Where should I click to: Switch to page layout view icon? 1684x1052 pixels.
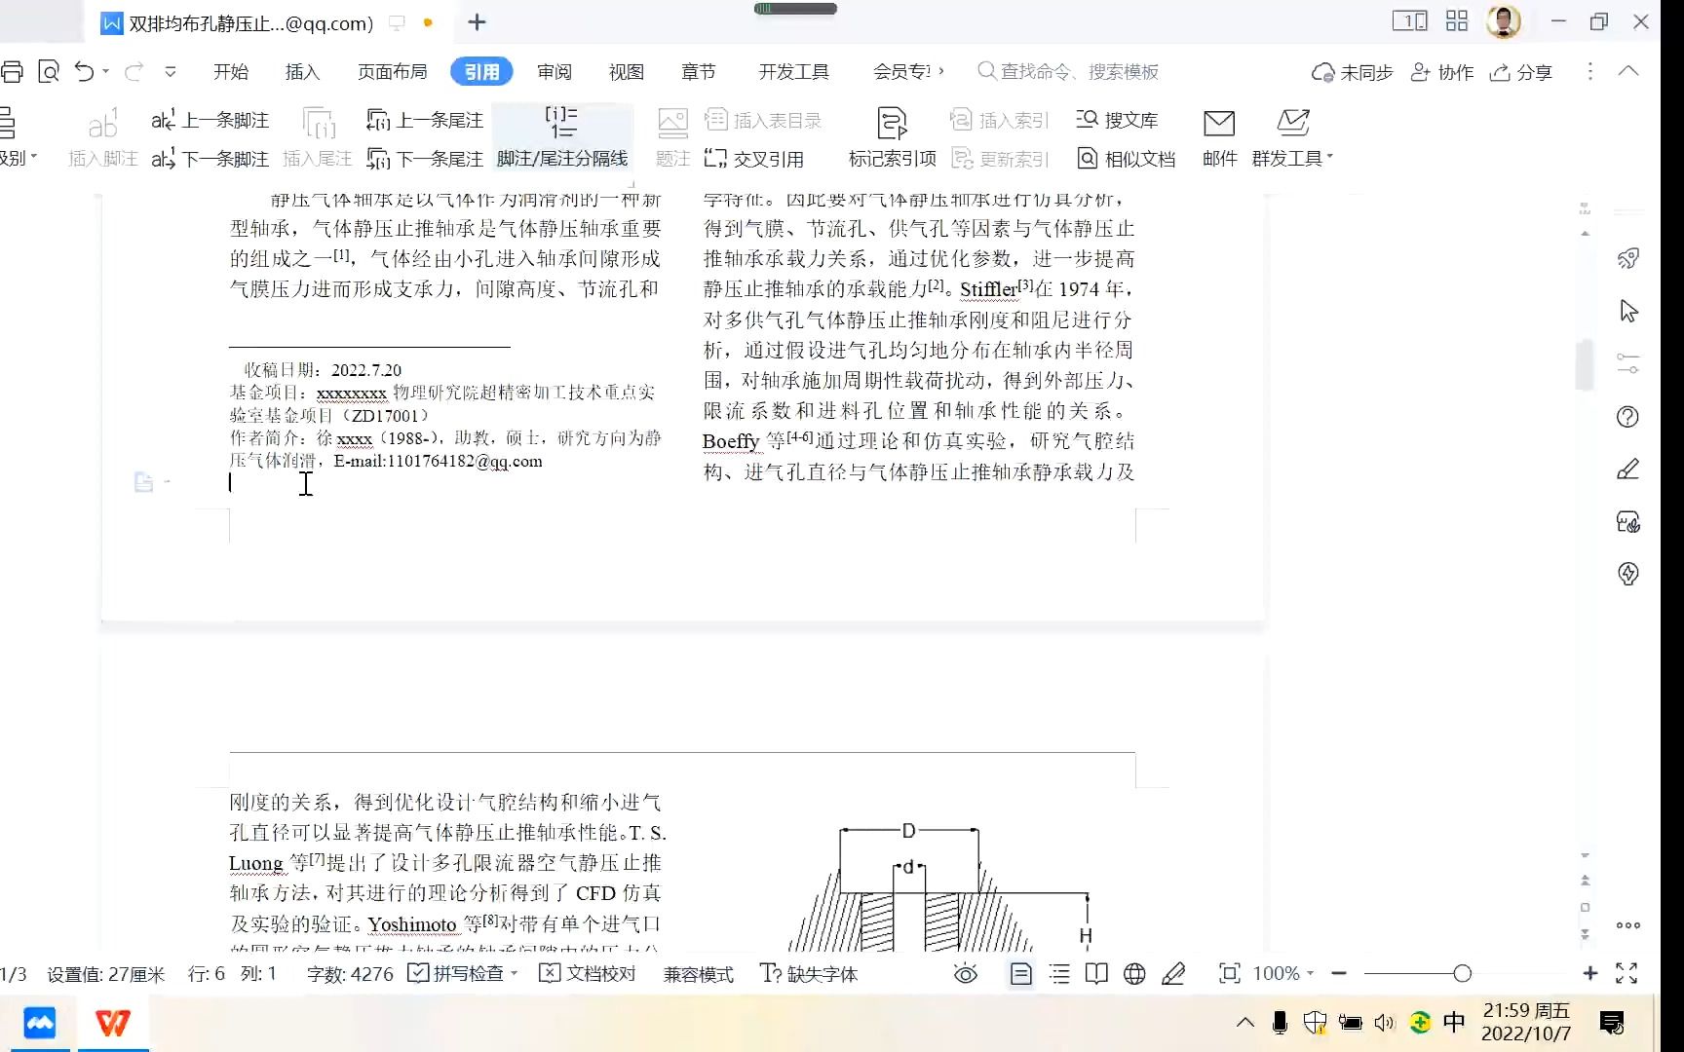pos(1020,974)
